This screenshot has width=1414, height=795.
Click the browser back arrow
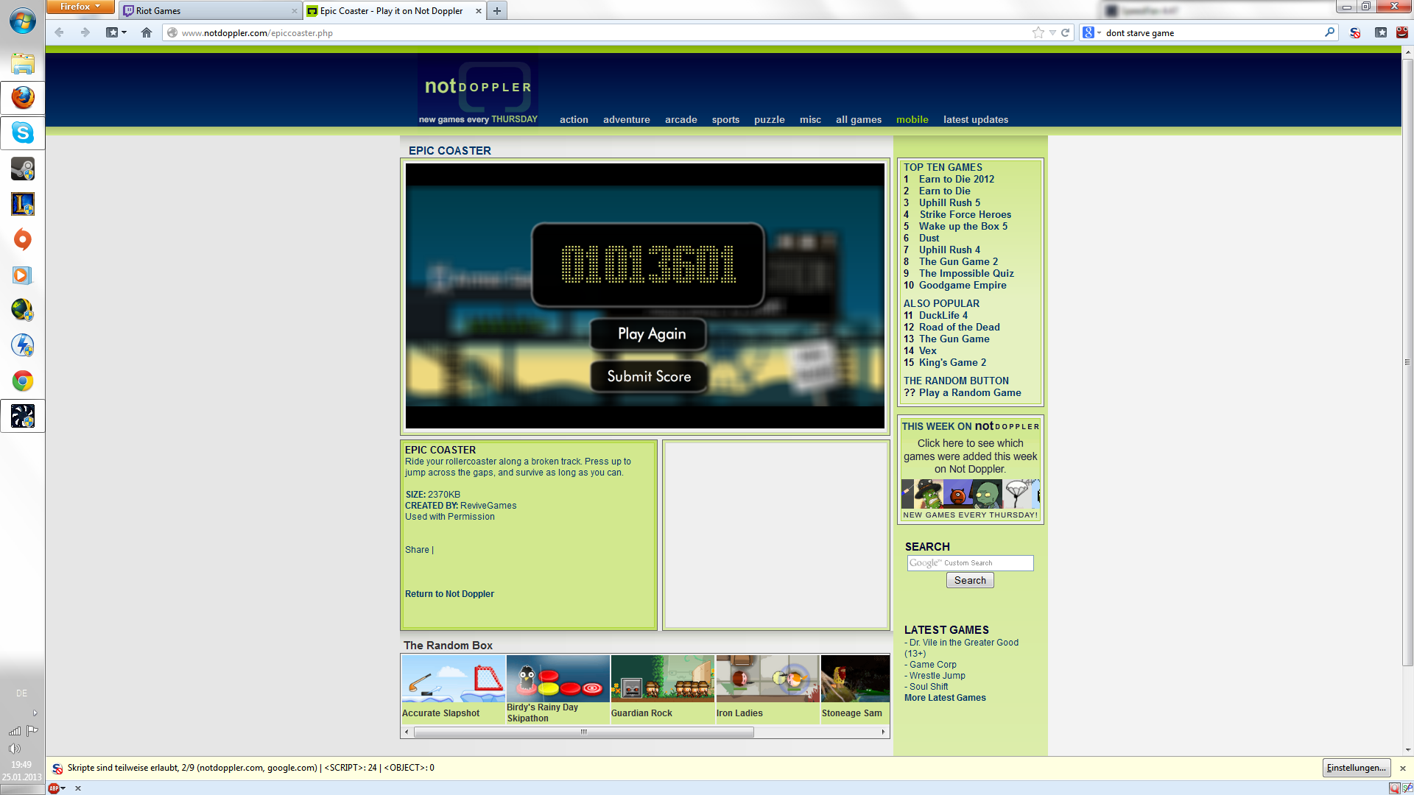click(x=60, y=32)
